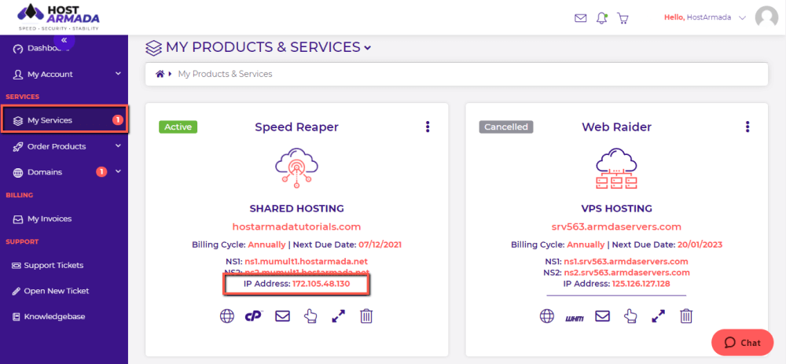Open cPanel icon on Speed Reaper card
Image resolution: width=786 pixels, height=364 pixels.
coord(254,316)
